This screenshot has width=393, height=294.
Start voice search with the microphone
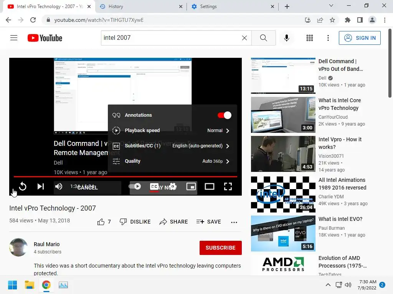click(x=286, y=38)
